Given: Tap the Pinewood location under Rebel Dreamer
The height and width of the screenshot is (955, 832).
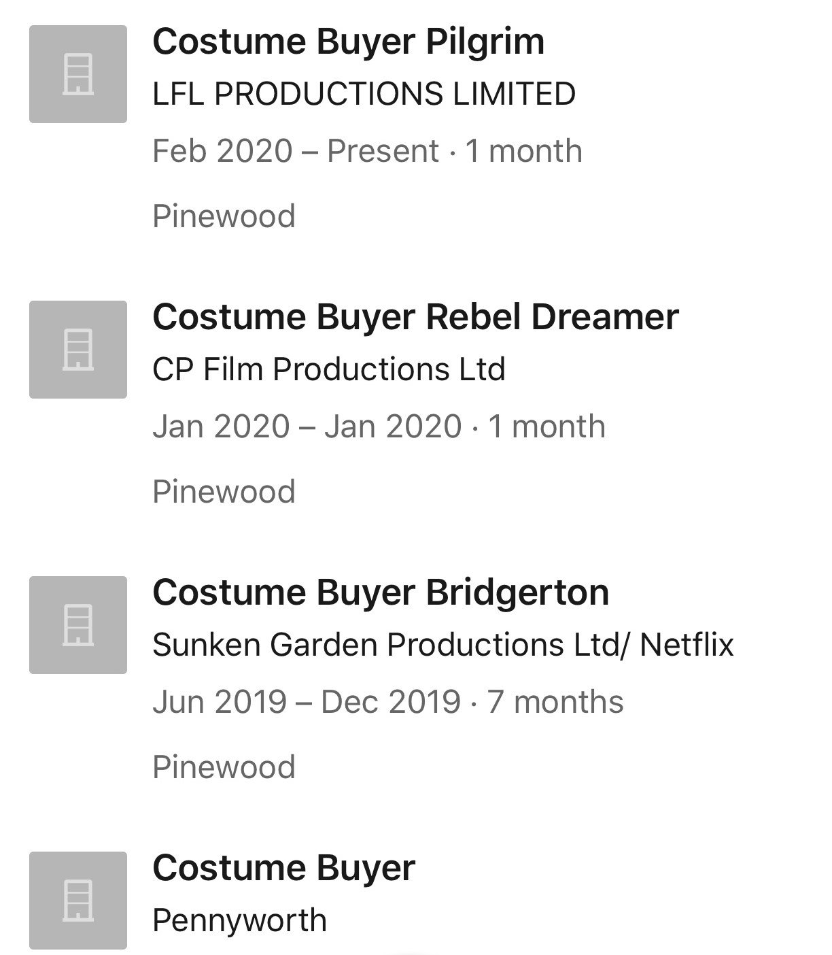Looking at the screenshot, I should click(224, 492).
